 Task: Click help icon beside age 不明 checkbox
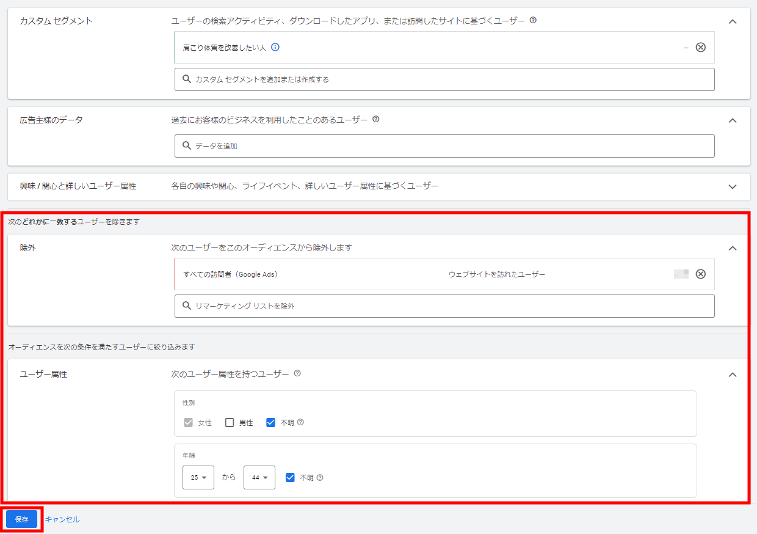[320, 478]
